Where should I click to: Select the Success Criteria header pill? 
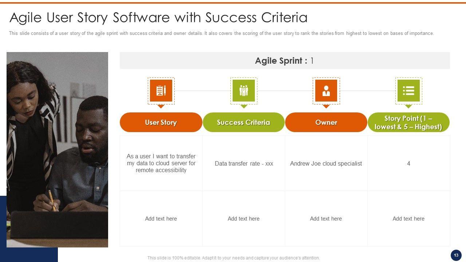click(244, 122)
